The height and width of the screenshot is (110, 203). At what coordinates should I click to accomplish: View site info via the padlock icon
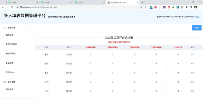(x=17, y=7)
